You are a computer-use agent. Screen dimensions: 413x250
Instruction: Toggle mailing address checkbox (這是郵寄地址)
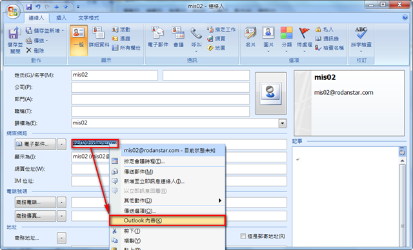click(x=243, y=236)
